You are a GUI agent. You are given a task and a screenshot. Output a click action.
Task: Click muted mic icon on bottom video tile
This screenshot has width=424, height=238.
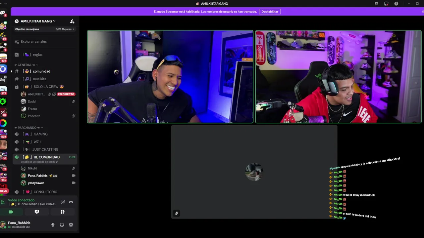176,213
